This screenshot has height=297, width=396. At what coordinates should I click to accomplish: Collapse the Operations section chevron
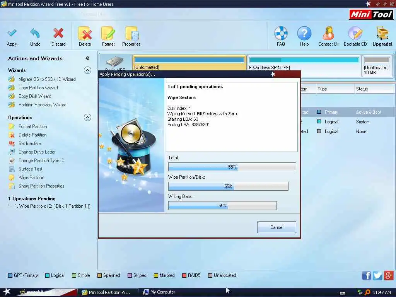(87, 118)
